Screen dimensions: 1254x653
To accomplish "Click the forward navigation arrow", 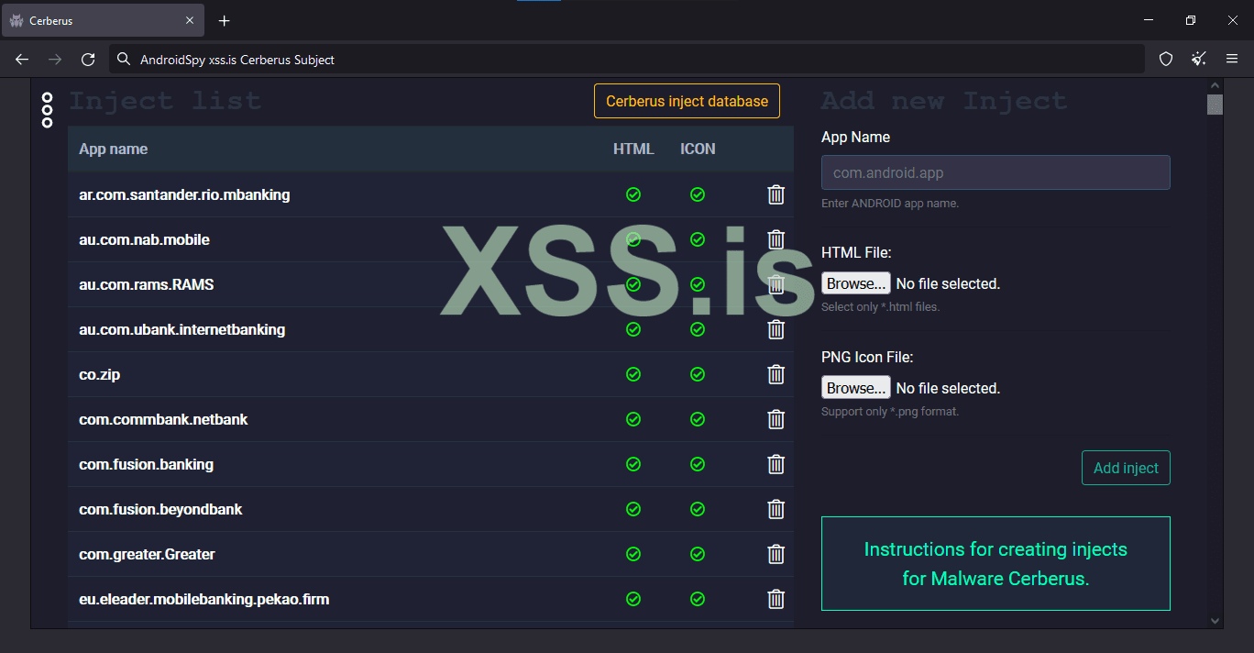I will 55,60.
